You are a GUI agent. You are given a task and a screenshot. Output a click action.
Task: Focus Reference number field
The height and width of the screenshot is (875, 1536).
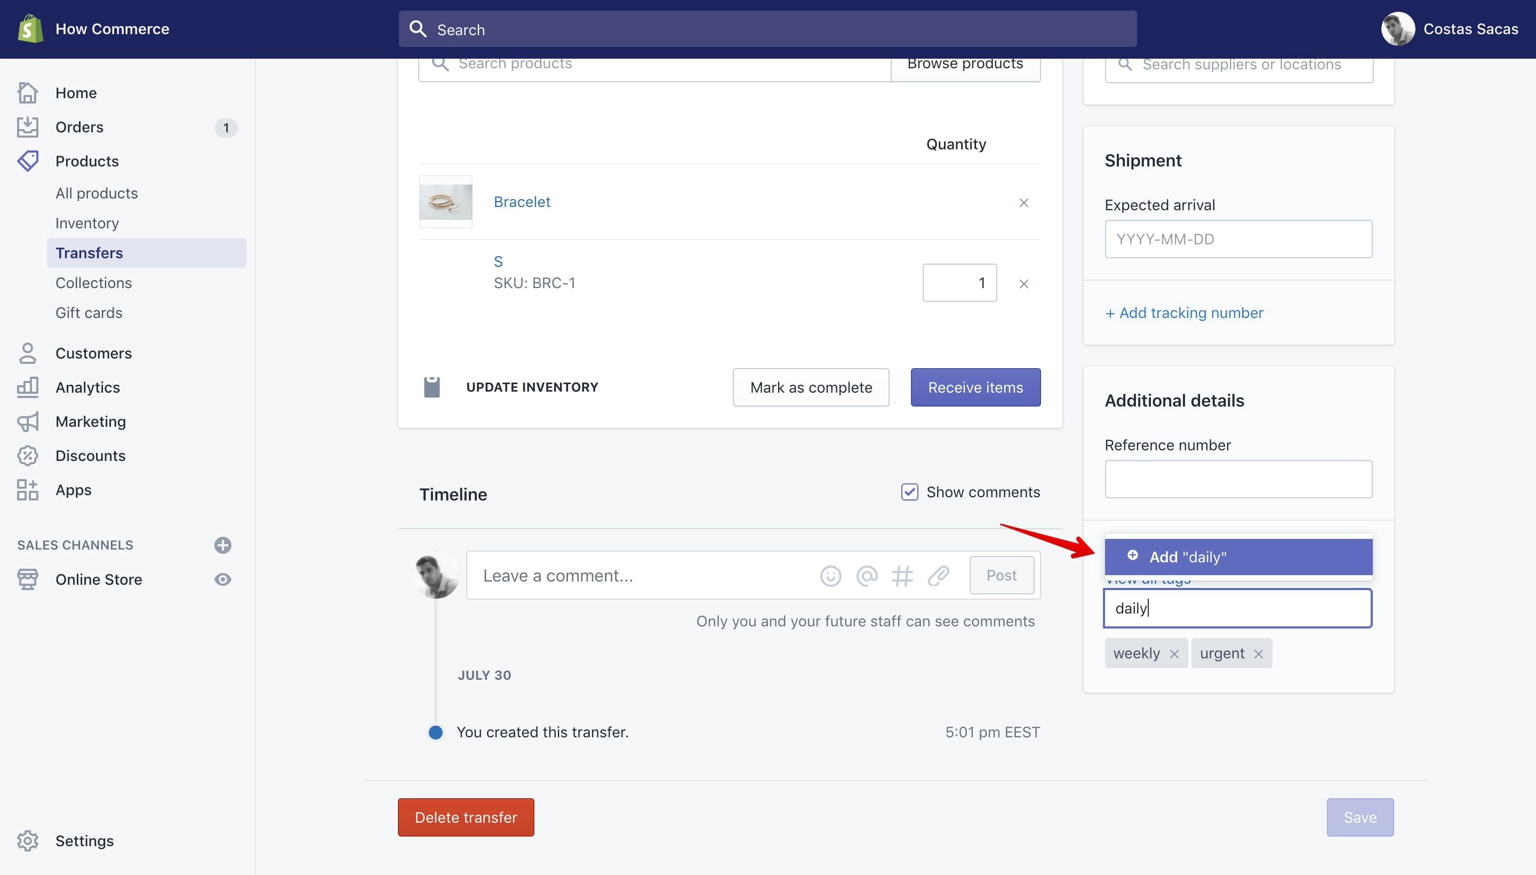click(x=1238, y=480)
